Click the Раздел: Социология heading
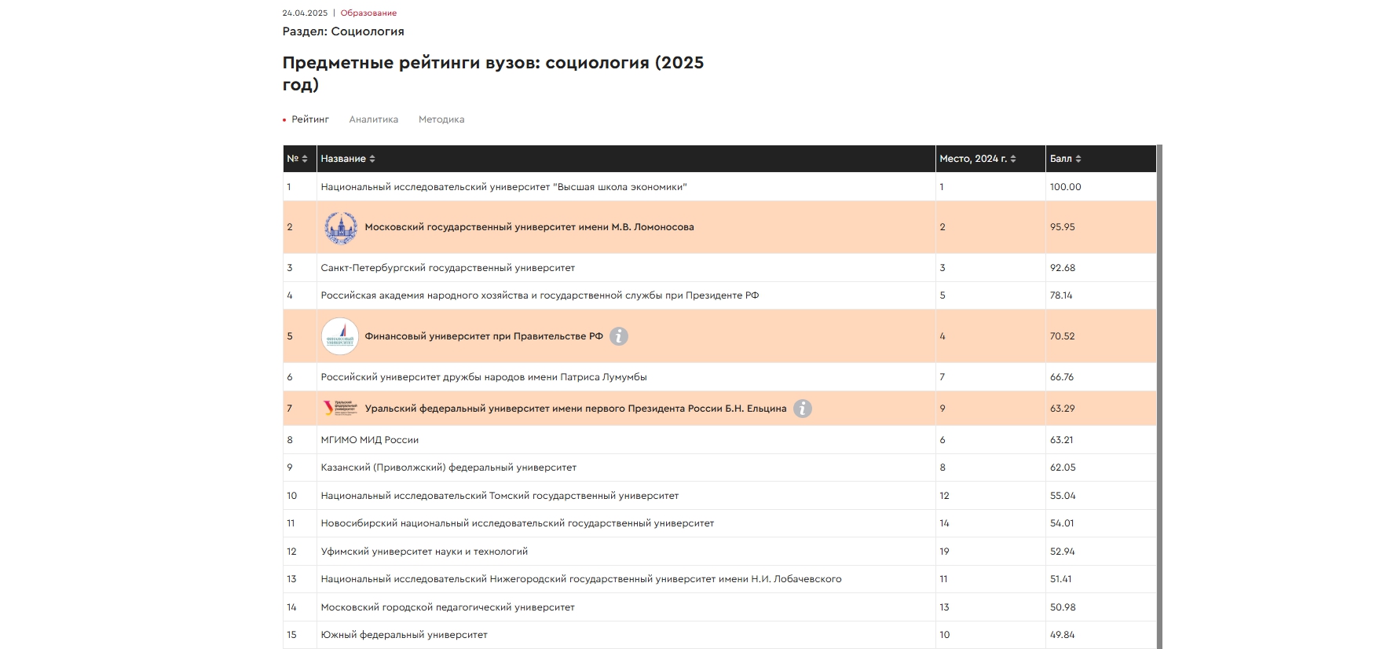The width and height of the screenshot is (1380, 649). 343,31
